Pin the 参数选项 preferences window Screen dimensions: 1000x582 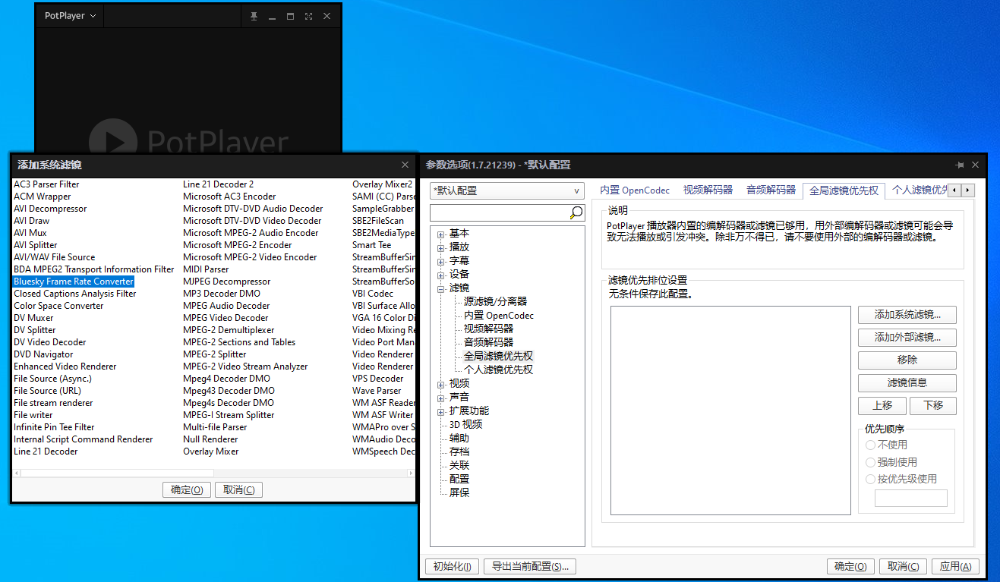(x=960, y=165)
